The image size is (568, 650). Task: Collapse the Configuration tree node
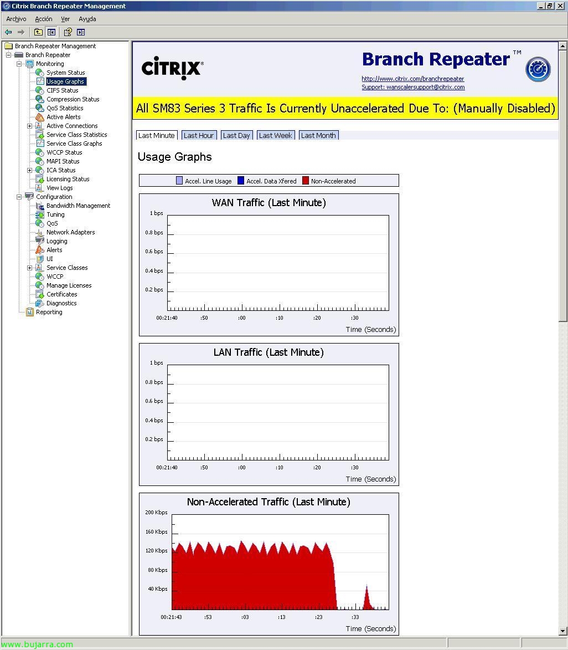19,197
